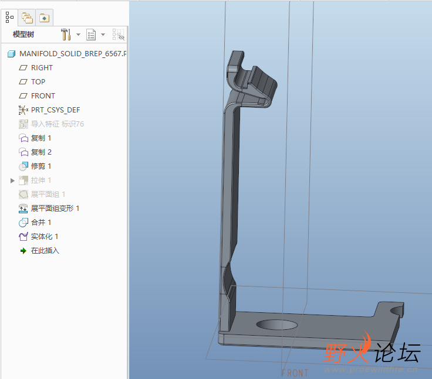This screenshot has width=432, height=379.
Task: Select the 复制 2 feature
Action: pyautogui.click(x=41, y=152)
